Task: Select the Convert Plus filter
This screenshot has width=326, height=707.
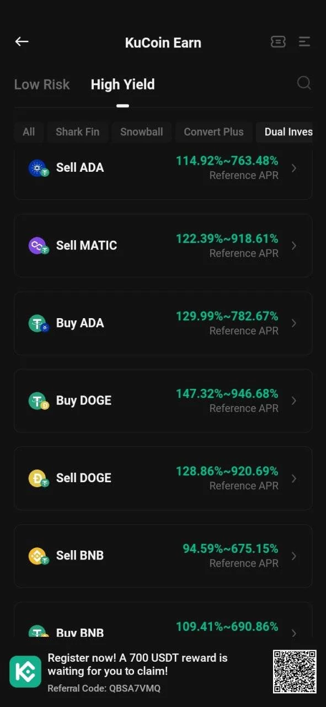Action: (213, 132)
